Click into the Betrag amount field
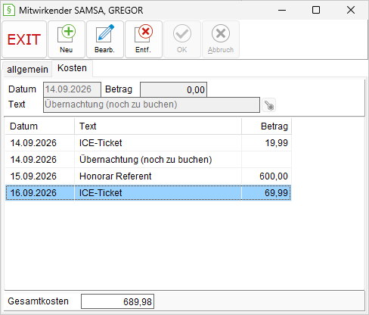The height and width of the screenshot is (315, 369). click(173, 89)
